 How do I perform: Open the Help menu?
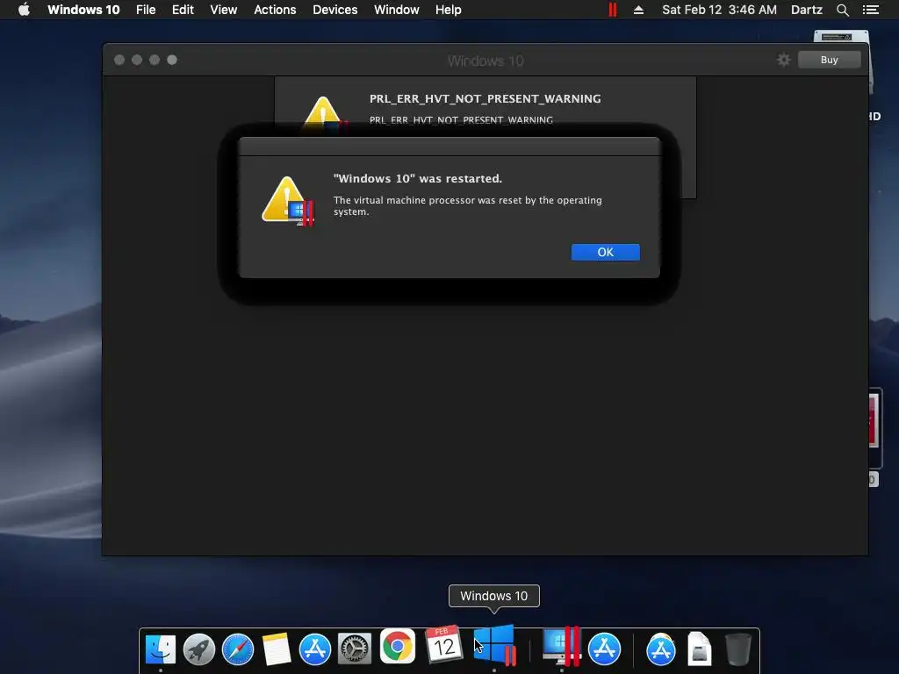(449, 10)
